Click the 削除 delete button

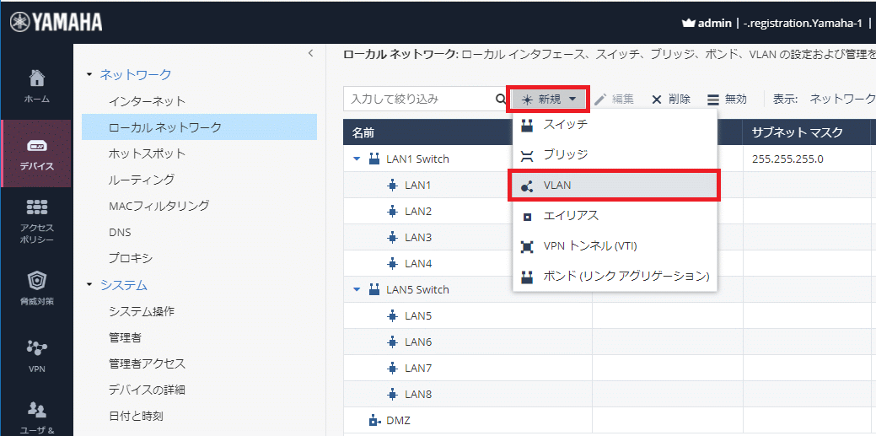[x=671, y=100]
